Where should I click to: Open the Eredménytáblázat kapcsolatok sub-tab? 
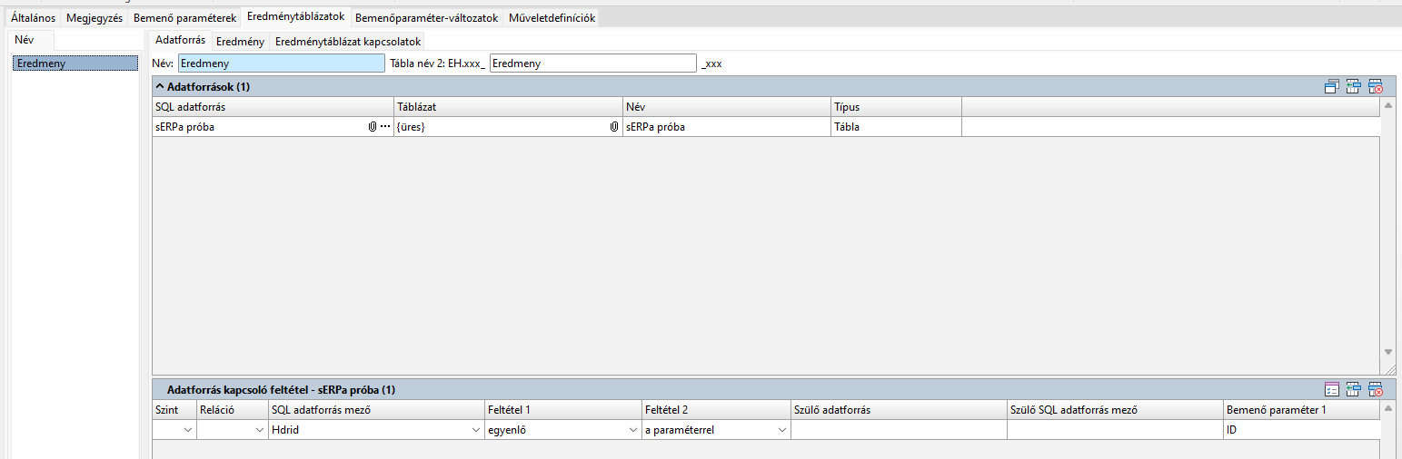coord(348,42)
